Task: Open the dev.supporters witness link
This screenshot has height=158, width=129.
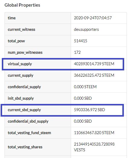Action: point(86,29)
